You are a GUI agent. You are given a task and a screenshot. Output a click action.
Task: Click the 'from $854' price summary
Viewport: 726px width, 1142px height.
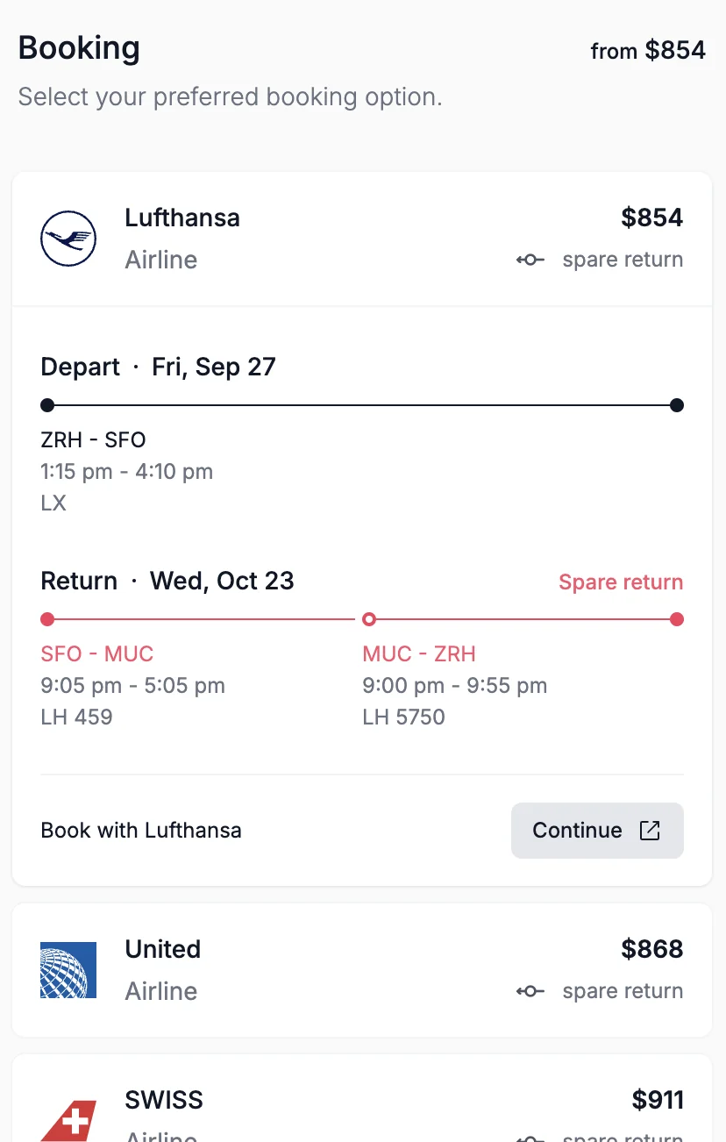tap(648, 51)
